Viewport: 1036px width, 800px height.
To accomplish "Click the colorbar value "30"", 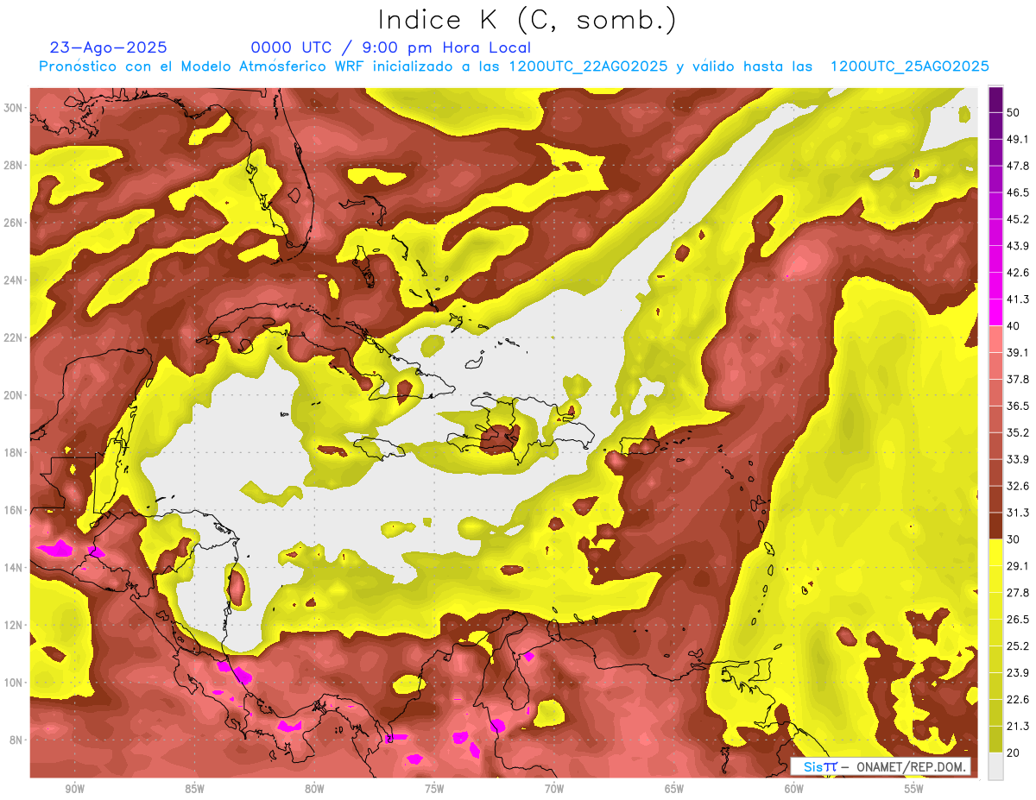I will point(1014,539).
